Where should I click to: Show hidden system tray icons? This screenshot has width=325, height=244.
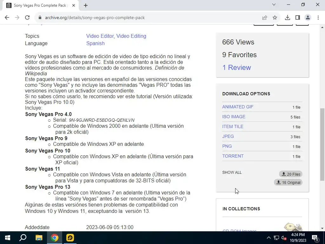click(269, 238)
